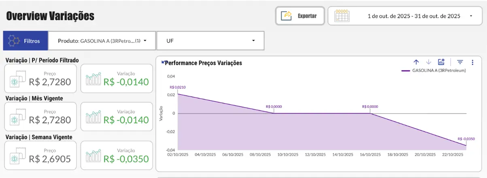Image resolution: width=487 pixels, height=178 pixels.
Task: Open the chart explore/edit icon
Action: click(441, 62)
